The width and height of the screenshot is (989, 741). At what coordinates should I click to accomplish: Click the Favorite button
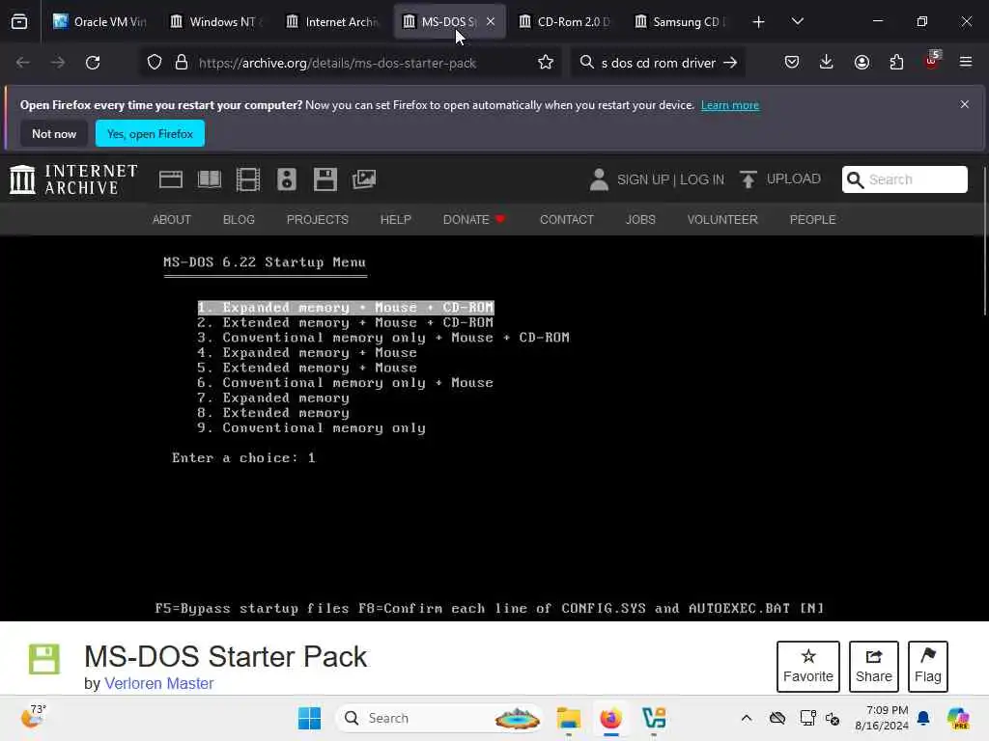click(808, 666)
